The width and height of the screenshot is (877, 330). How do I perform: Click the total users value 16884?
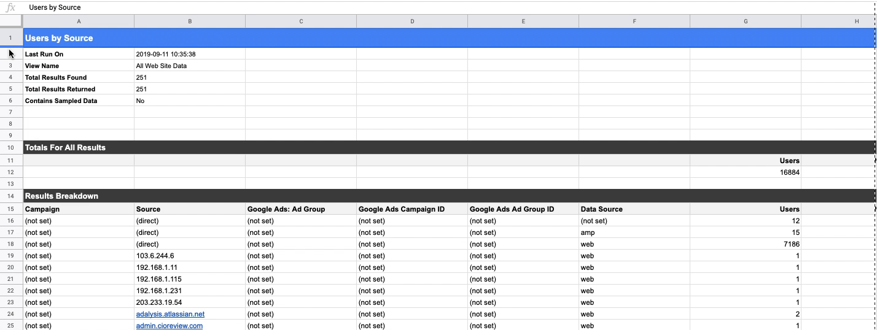click(x=746, y=172)
